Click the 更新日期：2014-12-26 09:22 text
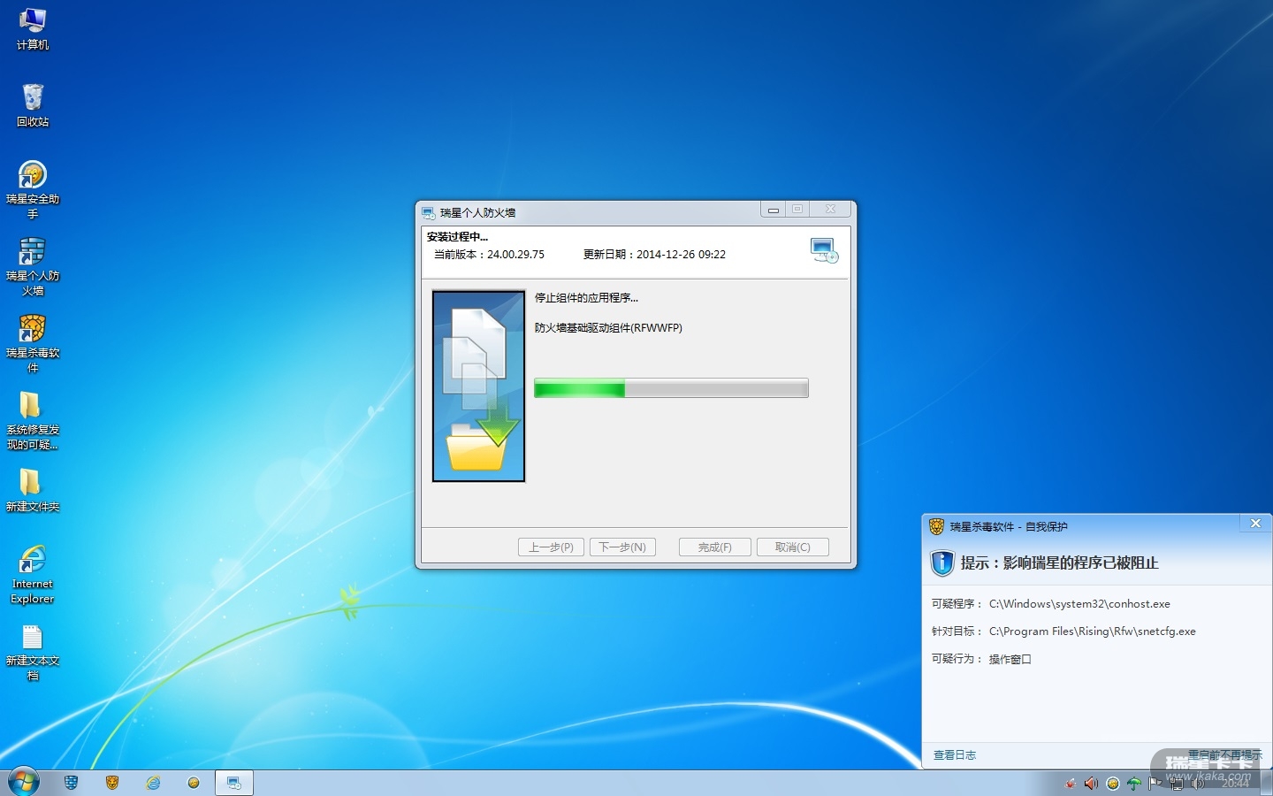 tap(654, 255)
